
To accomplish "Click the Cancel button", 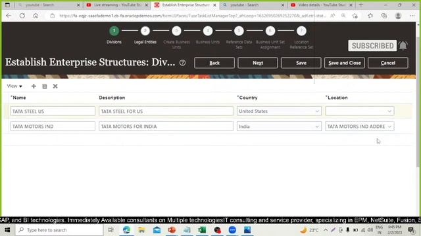I will coord(388,63).
